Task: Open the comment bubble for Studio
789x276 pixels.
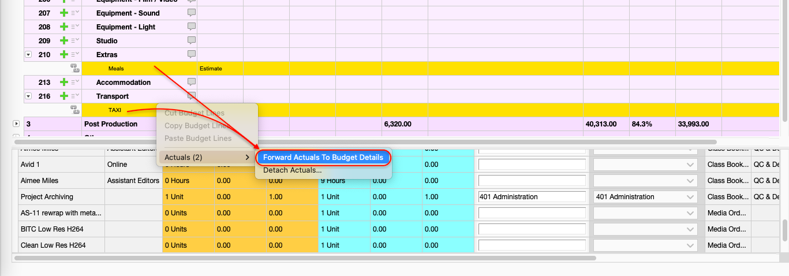Action: [x=192, y=40]
